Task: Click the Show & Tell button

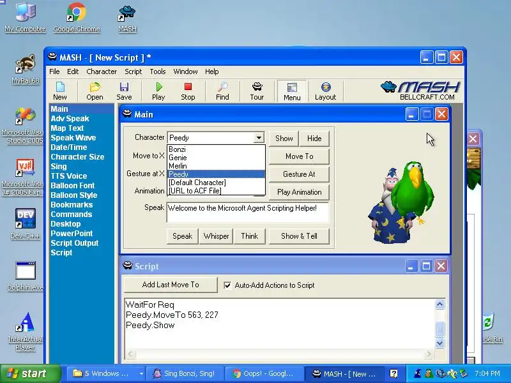Action: tap(299, 236)
